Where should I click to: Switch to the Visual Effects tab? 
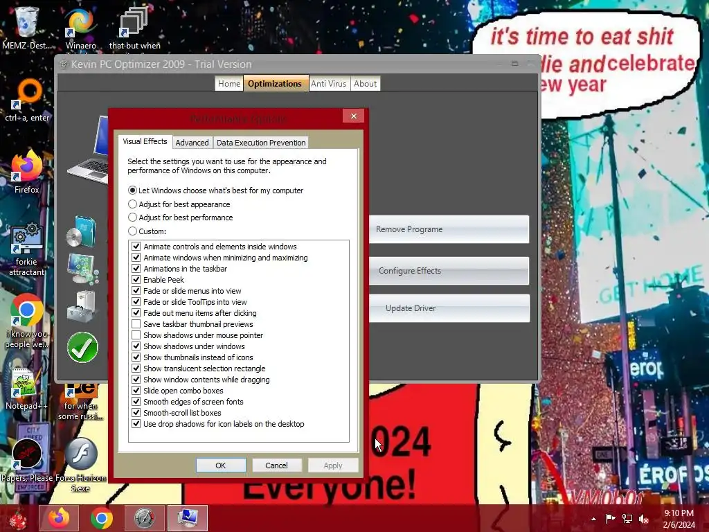(145, 141)
